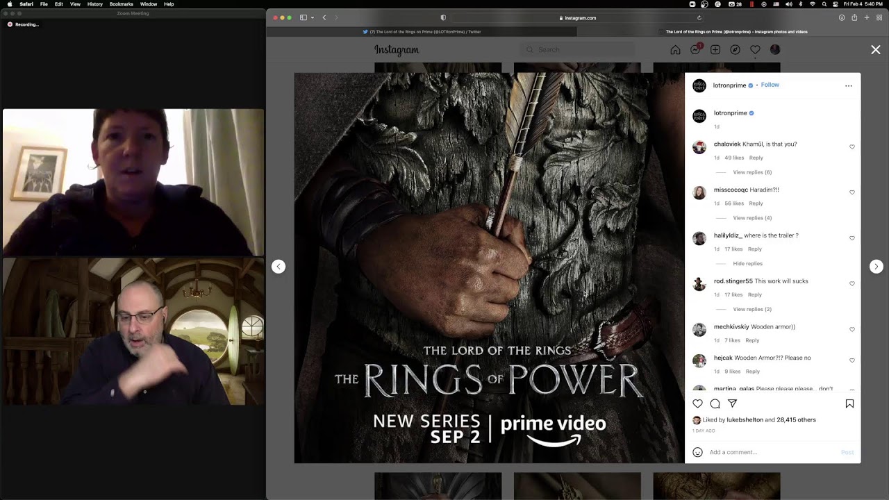The height and width of the screenshot is (500, 889).
Task: Like chaloviek's comment
Action: click(x=852, y=147)
